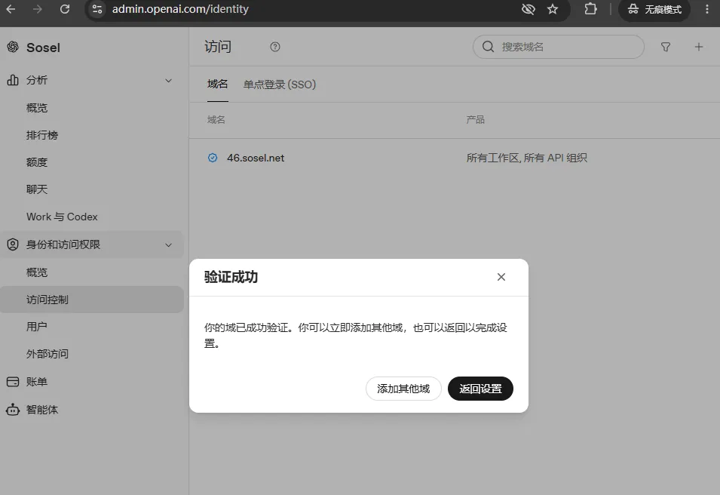Open the 智能体 sidebar label
The image size is (720, 495).
coord(42,410)
